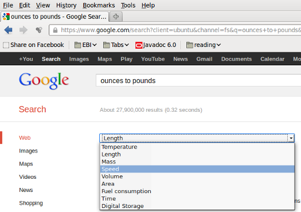Image resolution: width=301 pixels, height=212 pixels.
Task: Open the History menu
Action: [67, 5]
